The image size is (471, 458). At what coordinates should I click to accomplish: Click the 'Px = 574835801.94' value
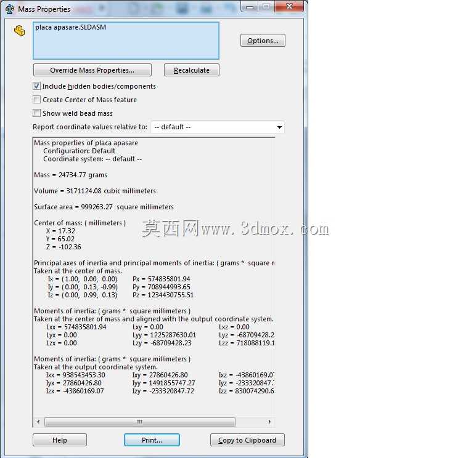coord(162,279)
